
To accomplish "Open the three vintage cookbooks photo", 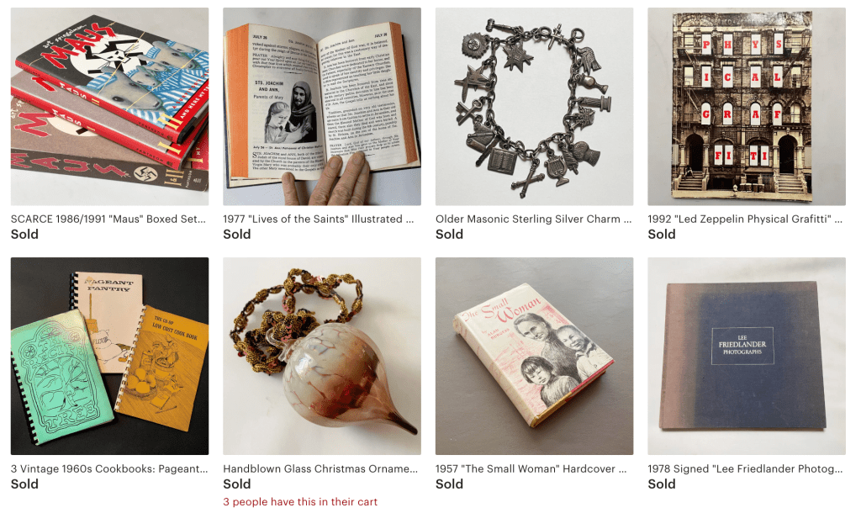I will (110, 356).
